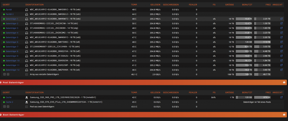This screenshot has width=288, height=121.
Task: Click the green status dot of Cache 2
Action: point(4,102)
